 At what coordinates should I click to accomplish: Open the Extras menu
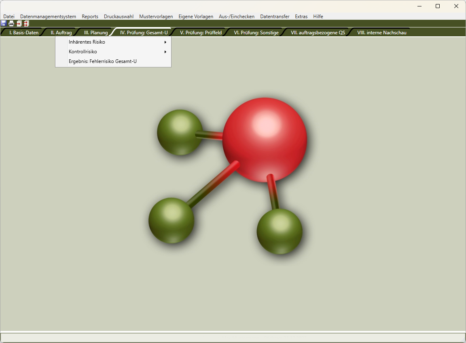(301, 17)
